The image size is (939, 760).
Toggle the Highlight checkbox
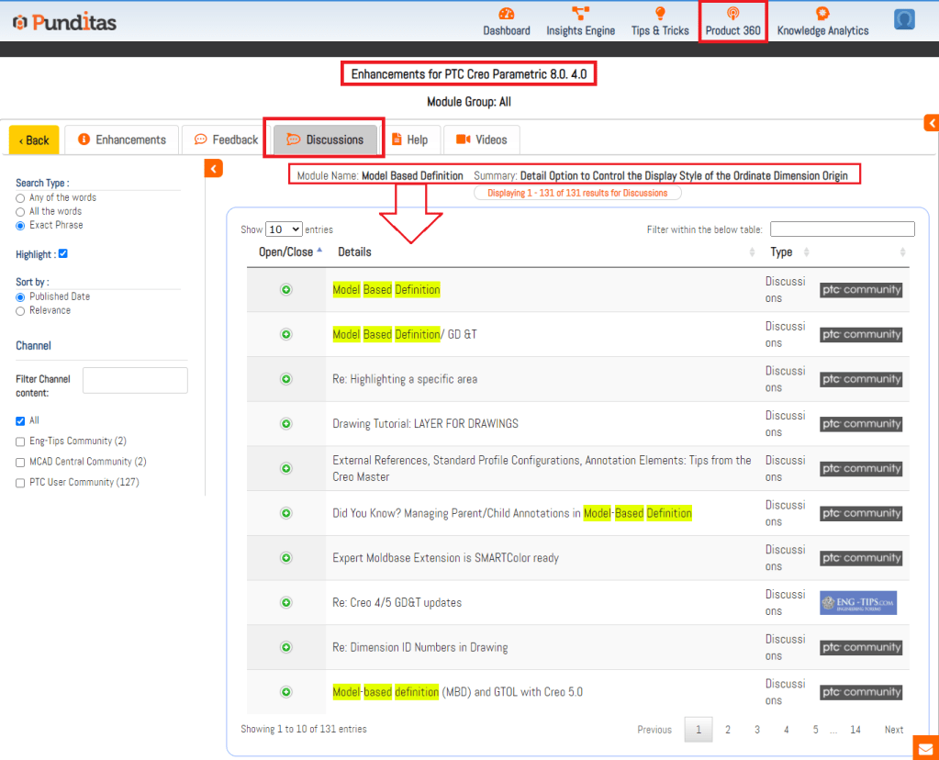click(x=62, y=254)
